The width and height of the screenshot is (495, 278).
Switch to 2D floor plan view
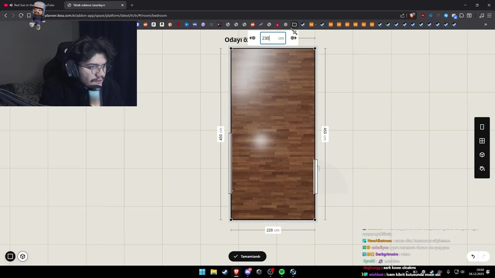[x=10, y=256]
